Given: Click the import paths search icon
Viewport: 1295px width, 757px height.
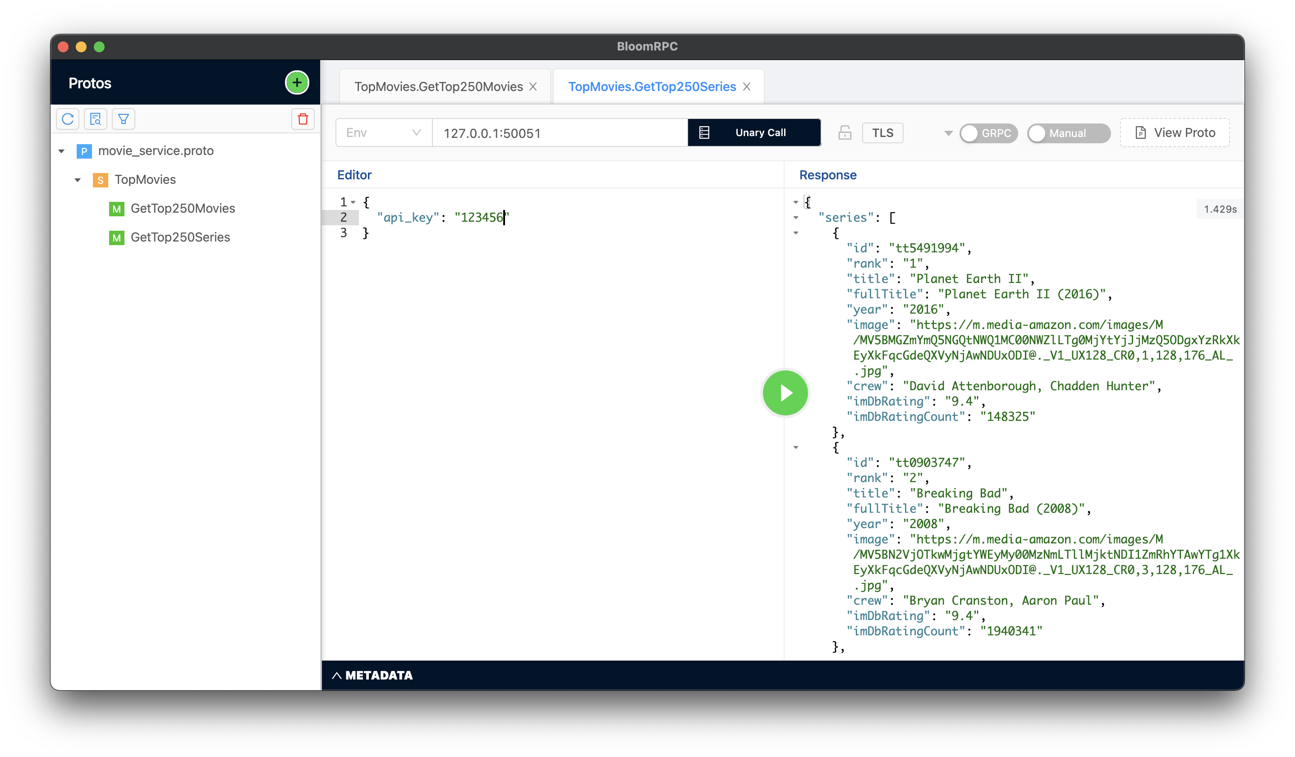Looking at the screenshot, I should click(95, 119).
